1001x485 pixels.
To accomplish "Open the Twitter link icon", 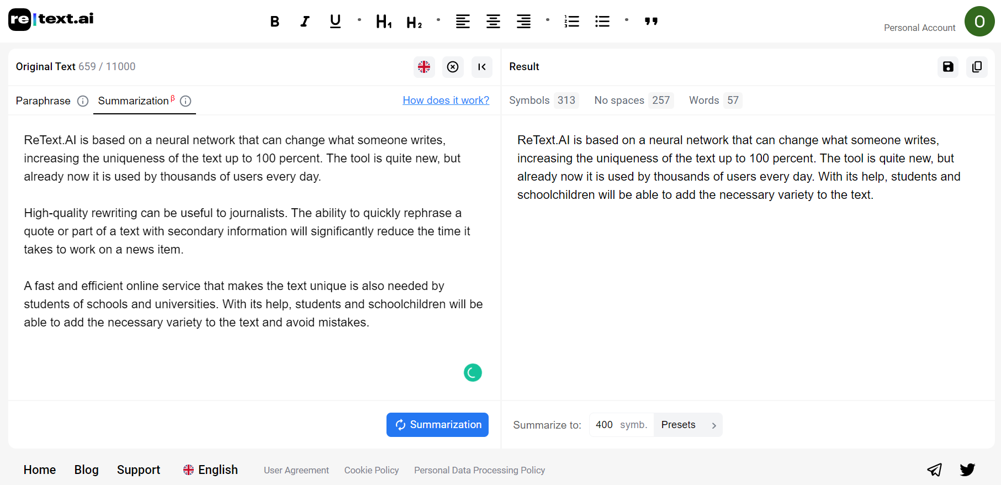I will pyautogui.click(x=967, y=470).
